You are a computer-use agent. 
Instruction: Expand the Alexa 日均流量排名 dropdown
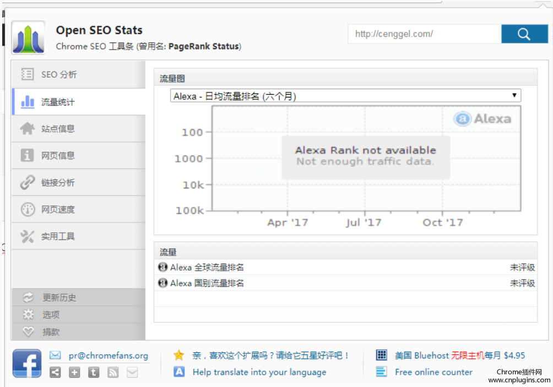pos(346,96)
